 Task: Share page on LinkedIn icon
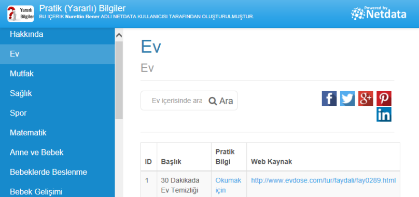pyautogui.click(x=384, y=114)
